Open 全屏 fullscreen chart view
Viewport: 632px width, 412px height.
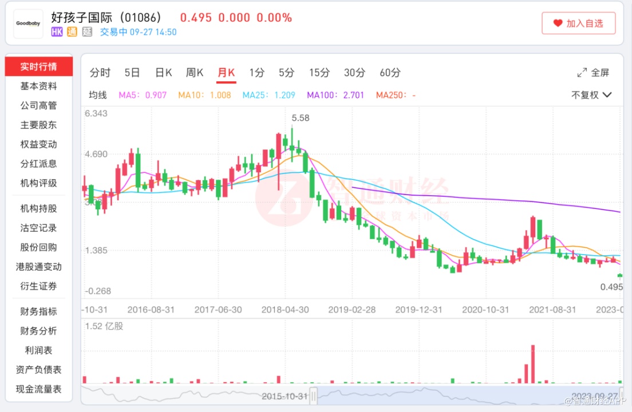click(x=593, y=73)
